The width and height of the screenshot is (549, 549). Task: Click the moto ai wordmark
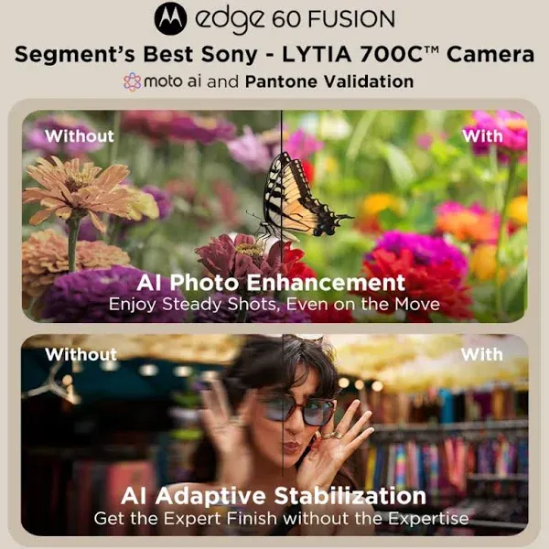coord(172,82)
